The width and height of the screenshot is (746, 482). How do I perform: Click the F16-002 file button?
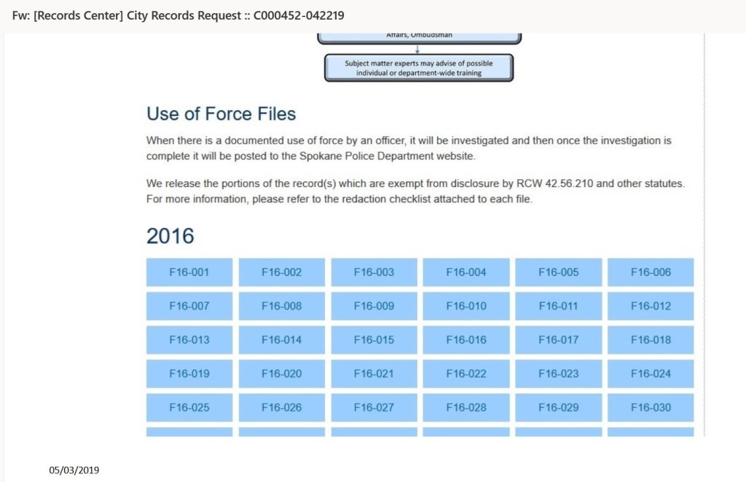point(282,272)
